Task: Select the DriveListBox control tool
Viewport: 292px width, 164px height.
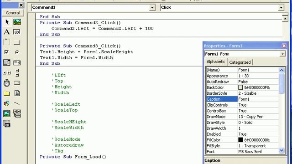Action: 17,83
